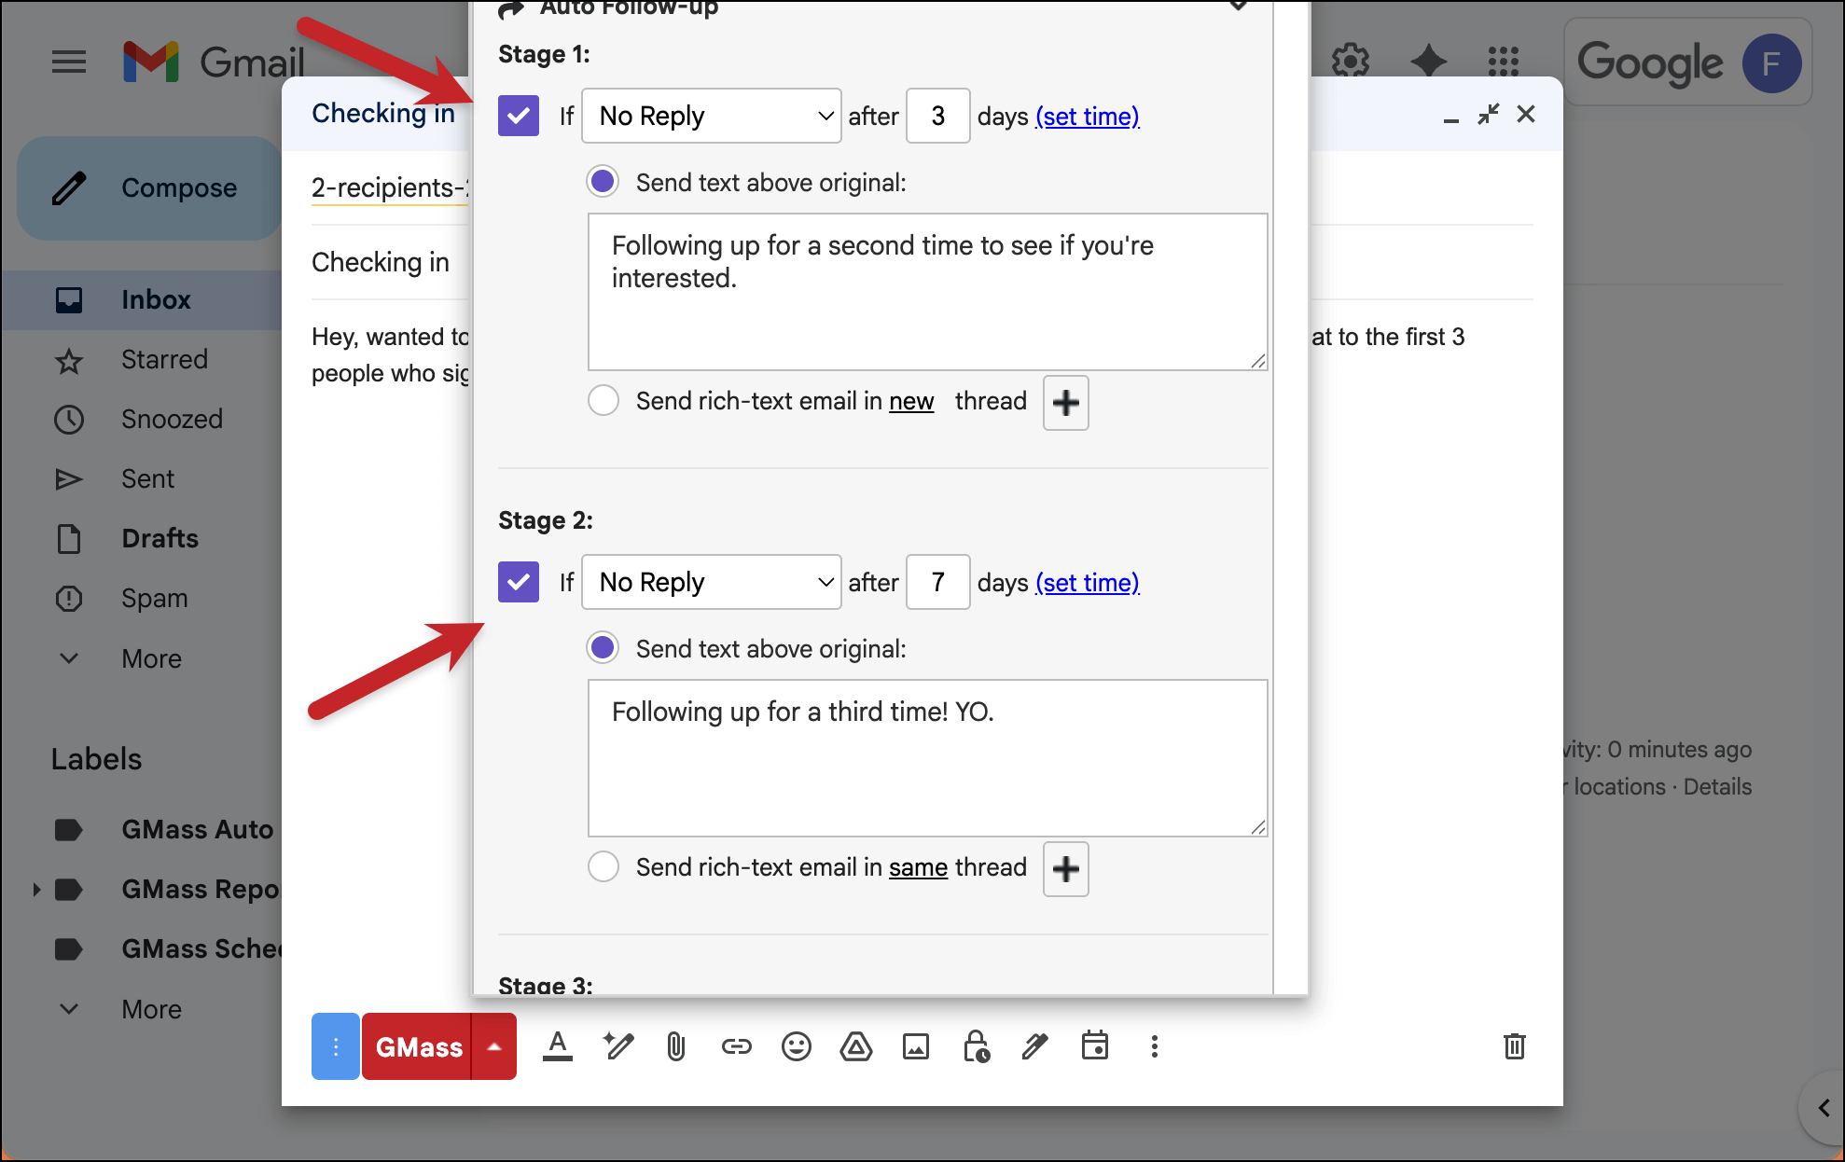
Task: Open Stage 2 No Reply dropdown
Action: (711, 582)
